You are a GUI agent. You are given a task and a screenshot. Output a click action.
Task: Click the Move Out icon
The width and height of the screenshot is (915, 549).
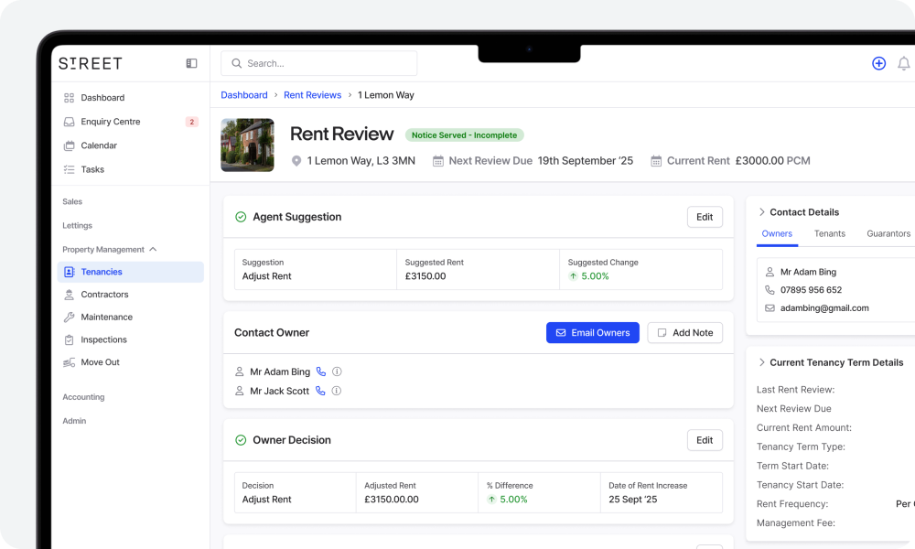click(69, 362)
